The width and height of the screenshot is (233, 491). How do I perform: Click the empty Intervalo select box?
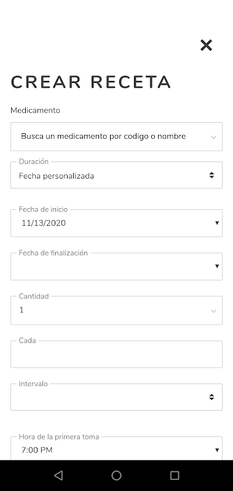[116, 397]
